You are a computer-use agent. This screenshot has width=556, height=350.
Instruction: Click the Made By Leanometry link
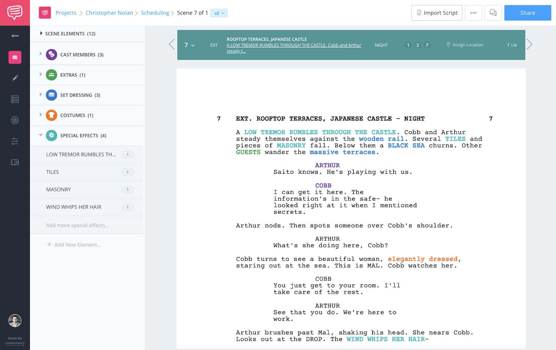tap(15, 341)
